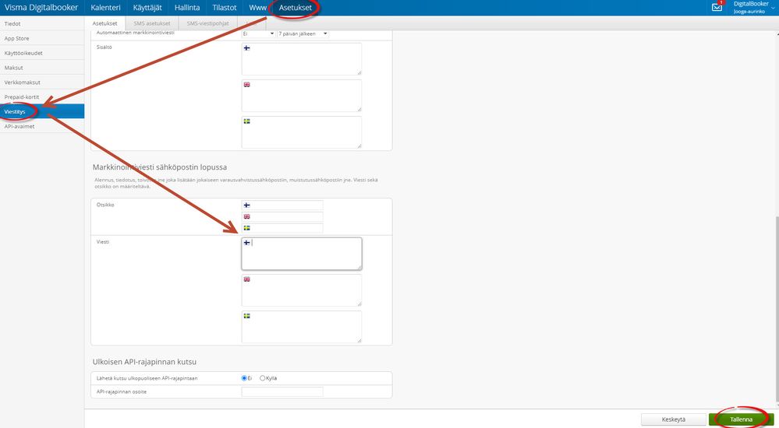Open the Www menu
Viewport: 779px width, 428px height.
tap(257, 8)
